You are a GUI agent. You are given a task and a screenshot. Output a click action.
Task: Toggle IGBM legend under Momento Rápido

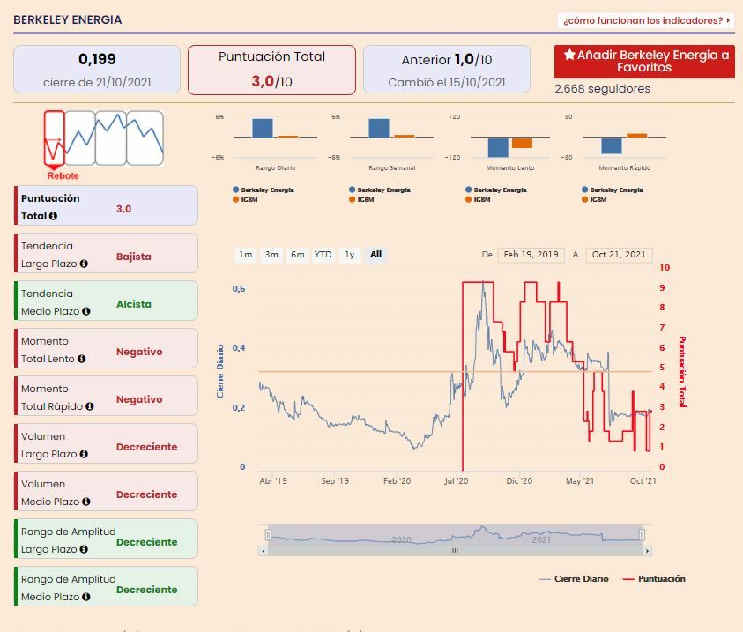[595, 199]
